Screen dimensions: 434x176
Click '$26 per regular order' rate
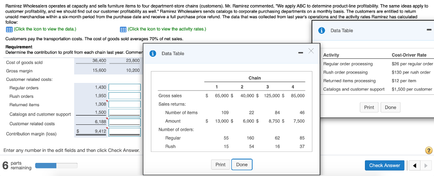tap(412, 64)
